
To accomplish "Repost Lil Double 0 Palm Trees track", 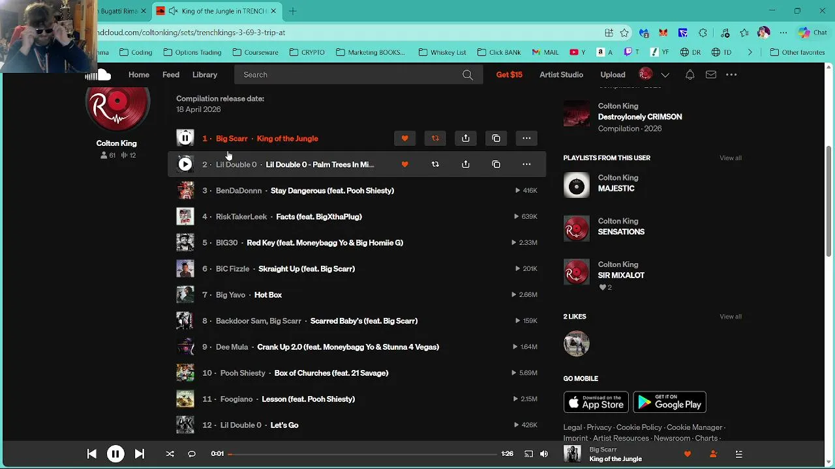I will [435, 164].
